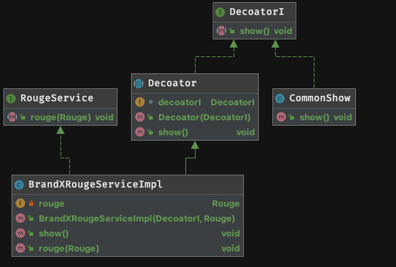Click the orange lock icon beside rouge field

[31, 203]
